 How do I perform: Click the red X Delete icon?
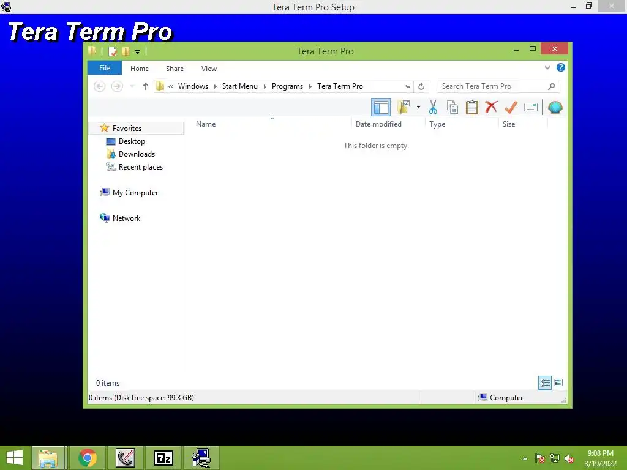[x=491, y=107]
